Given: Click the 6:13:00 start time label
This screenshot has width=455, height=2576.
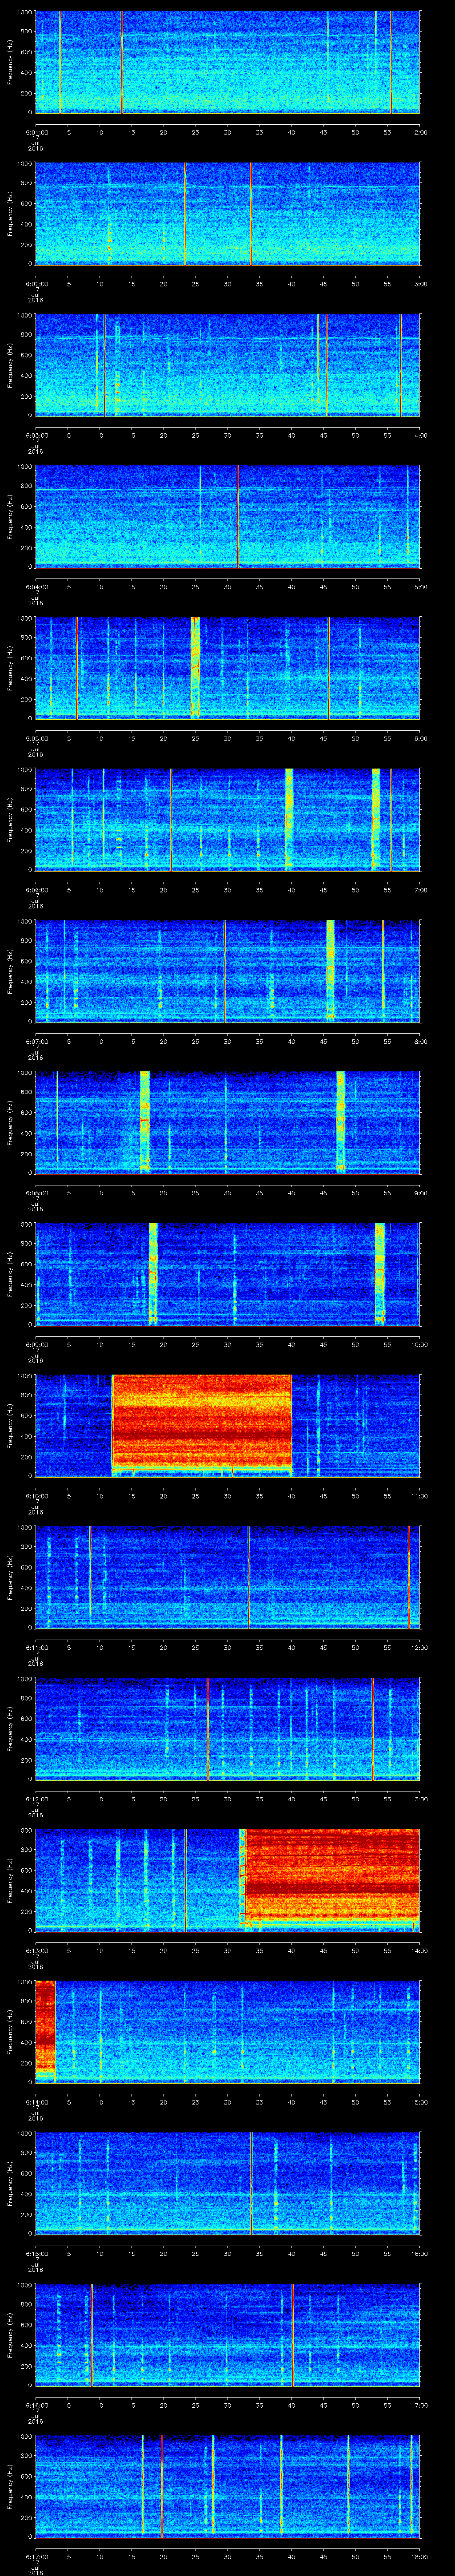Looking at the screenshot, I should pyautogui.click(x=36, y=1950).
